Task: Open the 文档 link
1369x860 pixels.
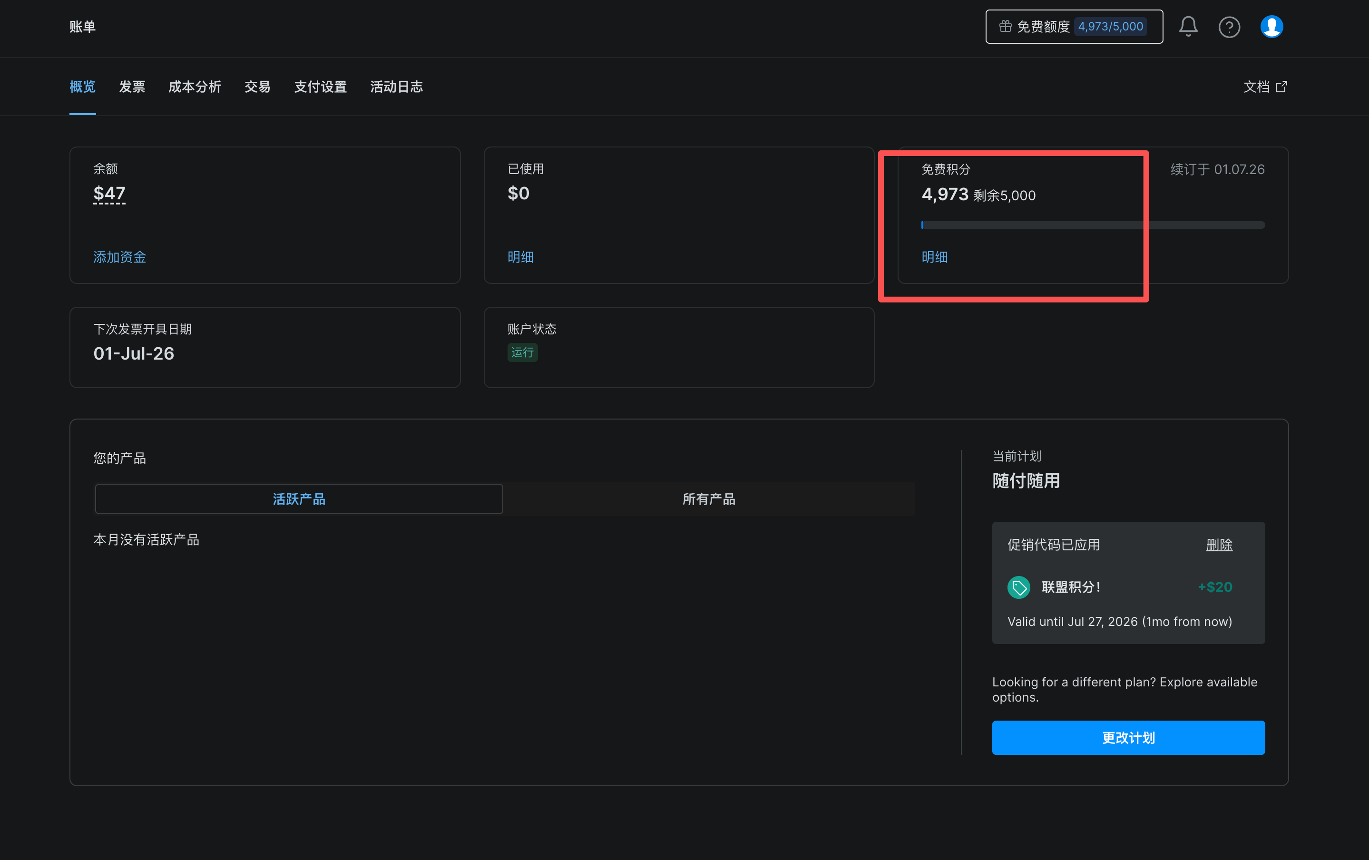Action: pyautogui.click(x=1265, y=87)
